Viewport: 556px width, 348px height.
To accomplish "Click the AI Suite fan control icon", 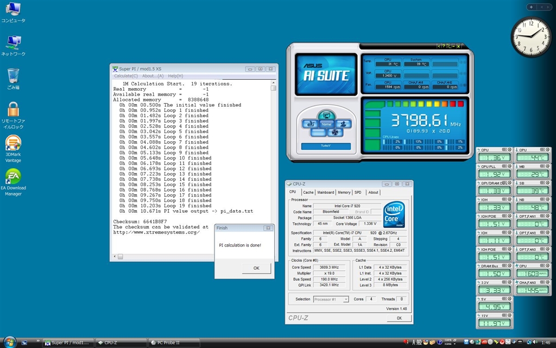I will pyautogui.click(x=335, y=132).
